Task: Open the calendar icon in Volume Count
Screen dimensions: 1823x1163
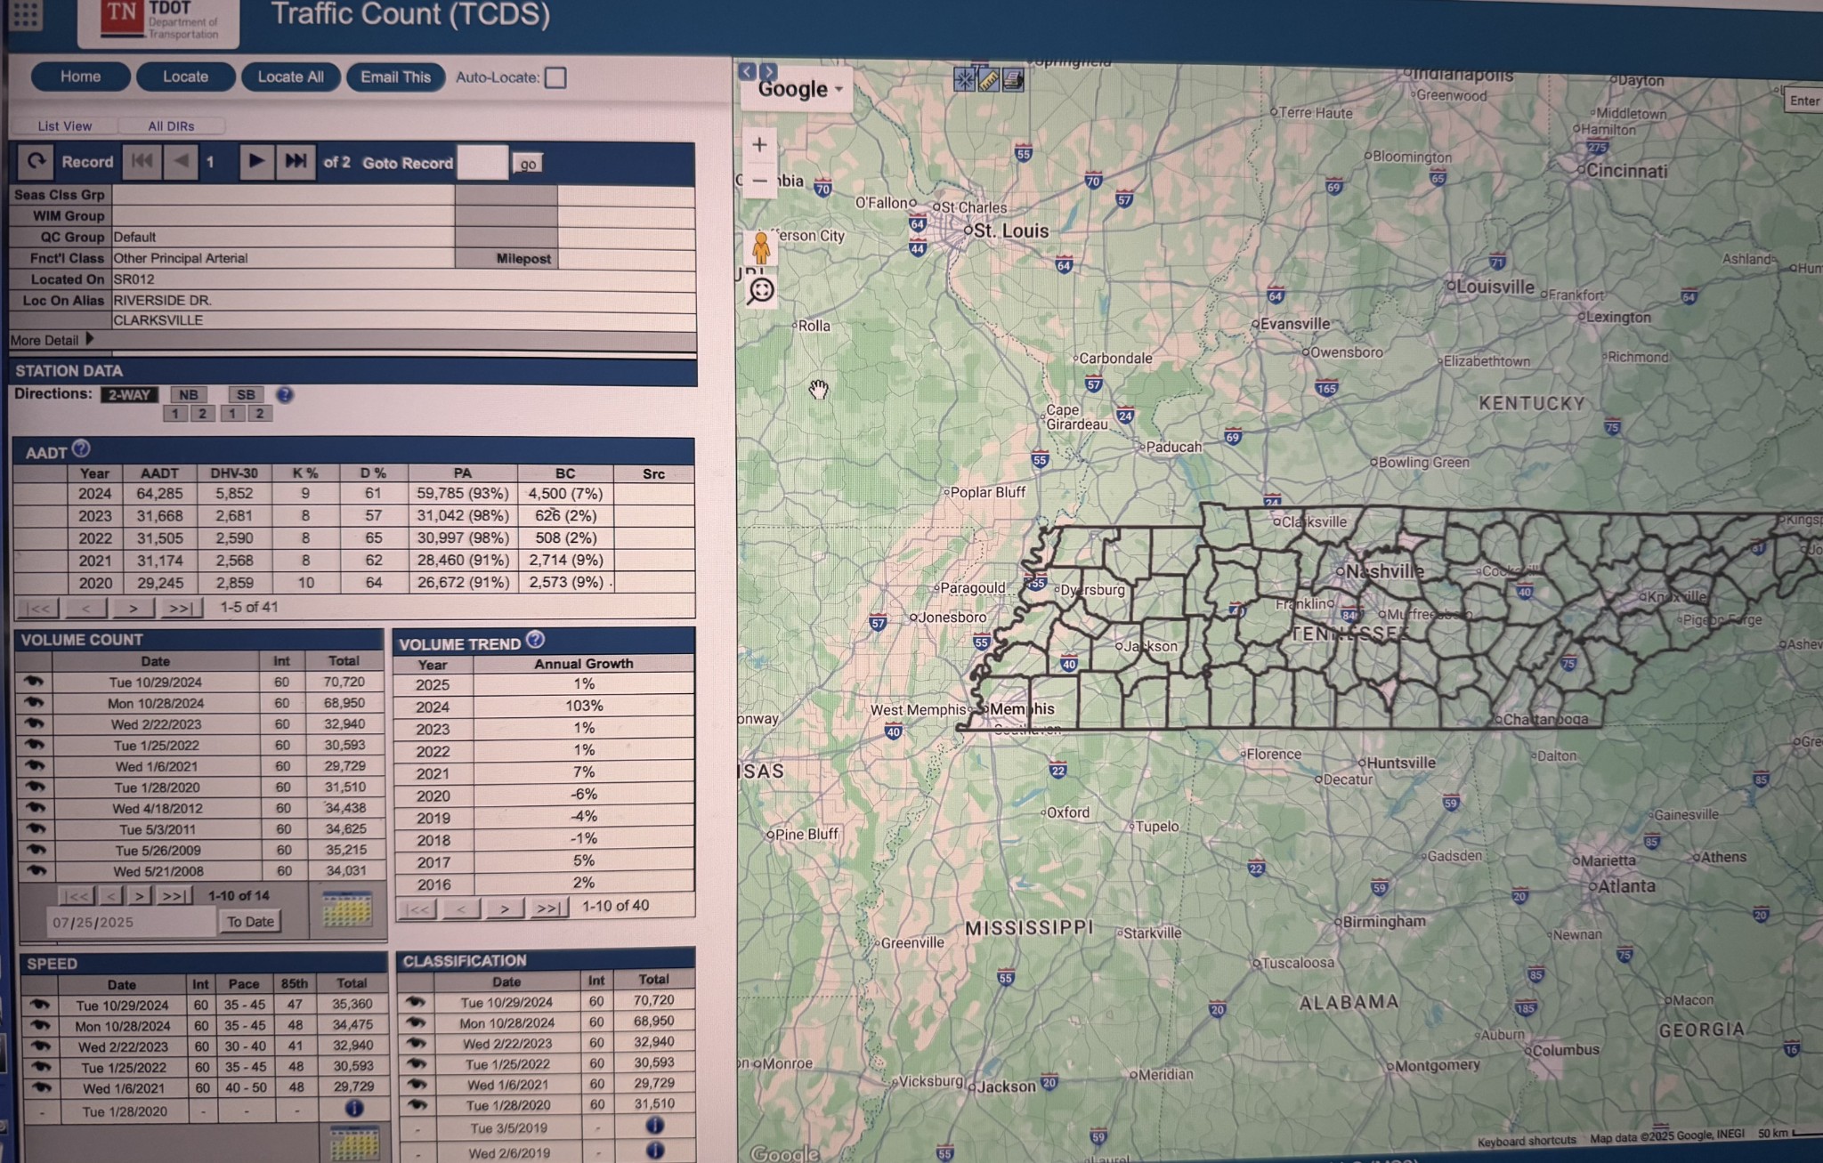Action: [346, 909]
